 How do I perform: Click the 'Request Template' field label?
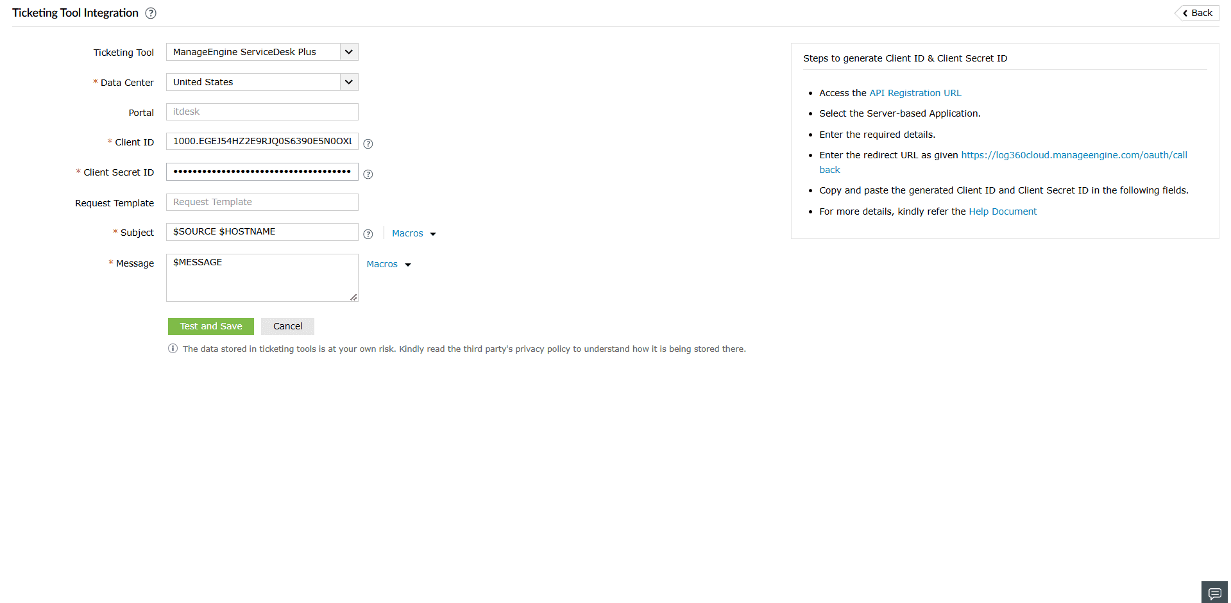pyautogui.click(x=115, y=203)
